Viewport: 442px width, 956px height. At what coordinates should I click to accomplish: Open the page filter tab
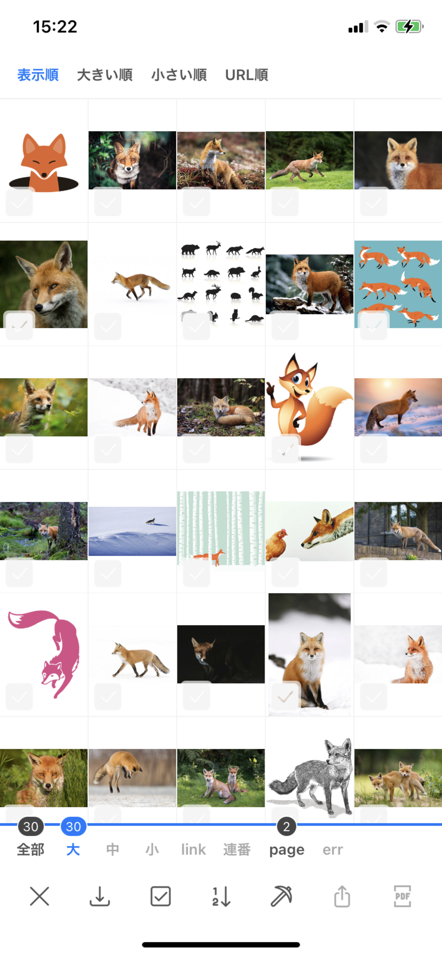[287, 850]
